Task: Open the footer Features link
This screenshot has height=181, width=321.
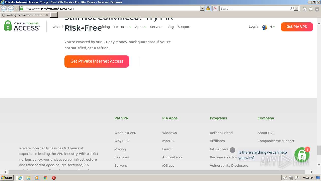Action: coord(122,157)
